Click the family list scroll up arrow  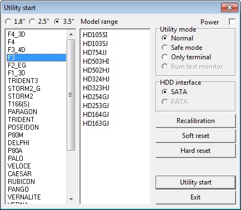click(71, 34)
